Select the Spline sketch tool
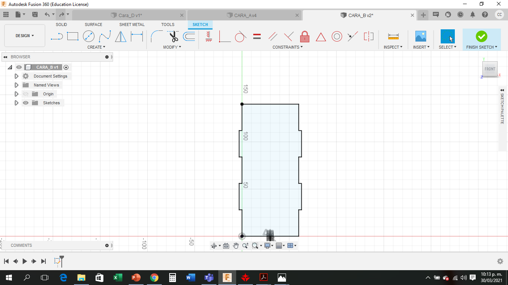 pyautogui.click(x=105, y=36)
